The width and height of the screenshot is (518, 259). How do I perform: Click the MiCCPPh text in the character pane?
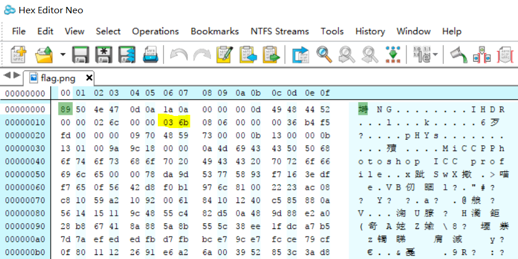(x=473, y=149)
